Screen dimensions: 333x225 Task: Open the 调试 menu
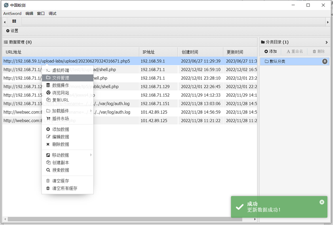[52, 14]
